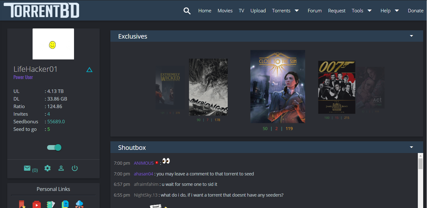The image size is (427, 208).
Task: Click the triangle icon beside LifeHacker01
Action: coord(89,70)
